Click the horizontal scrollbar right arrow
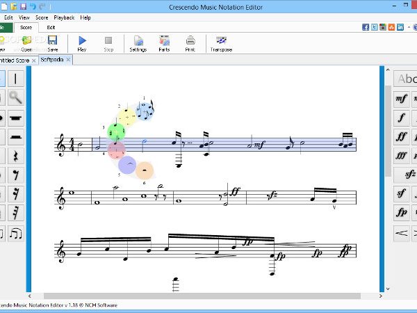This screenshot has height=313, width=417. point(381,296)
